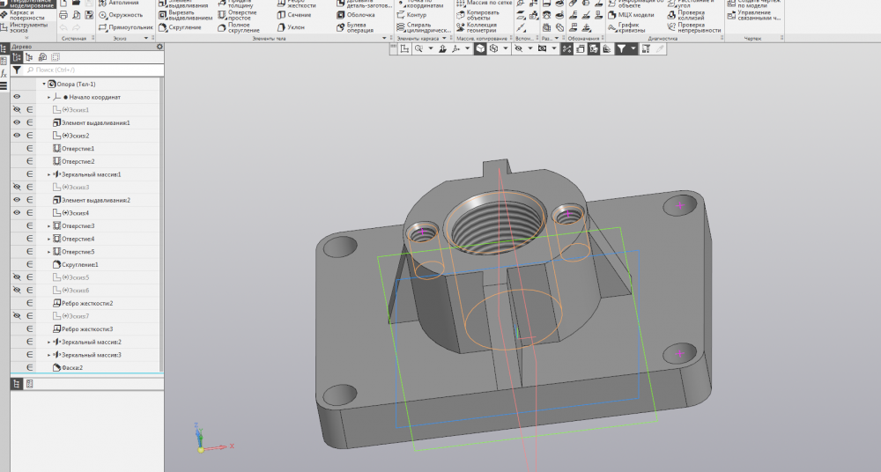
Task: Click the filter funnel icon in view toolbar
Action: [622, 49]
